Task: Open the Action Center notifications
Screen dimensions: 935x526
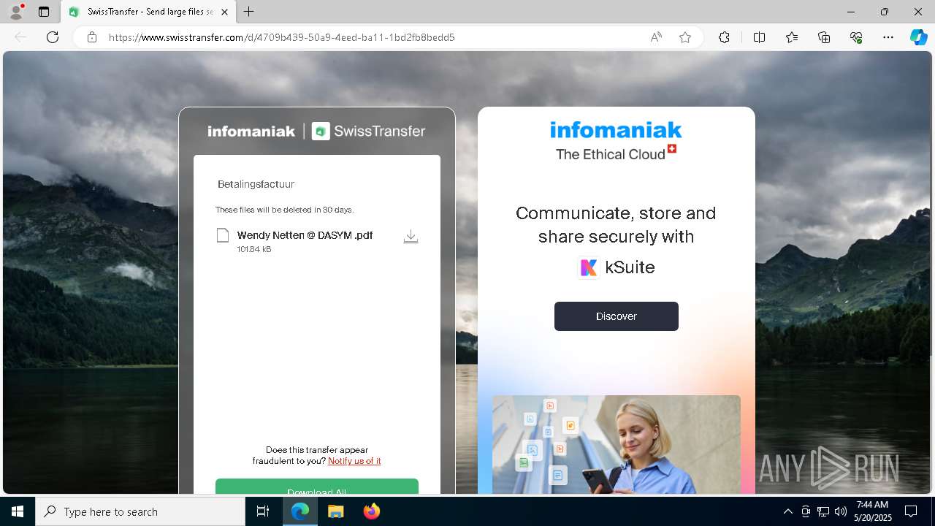Action: (911, 511)
